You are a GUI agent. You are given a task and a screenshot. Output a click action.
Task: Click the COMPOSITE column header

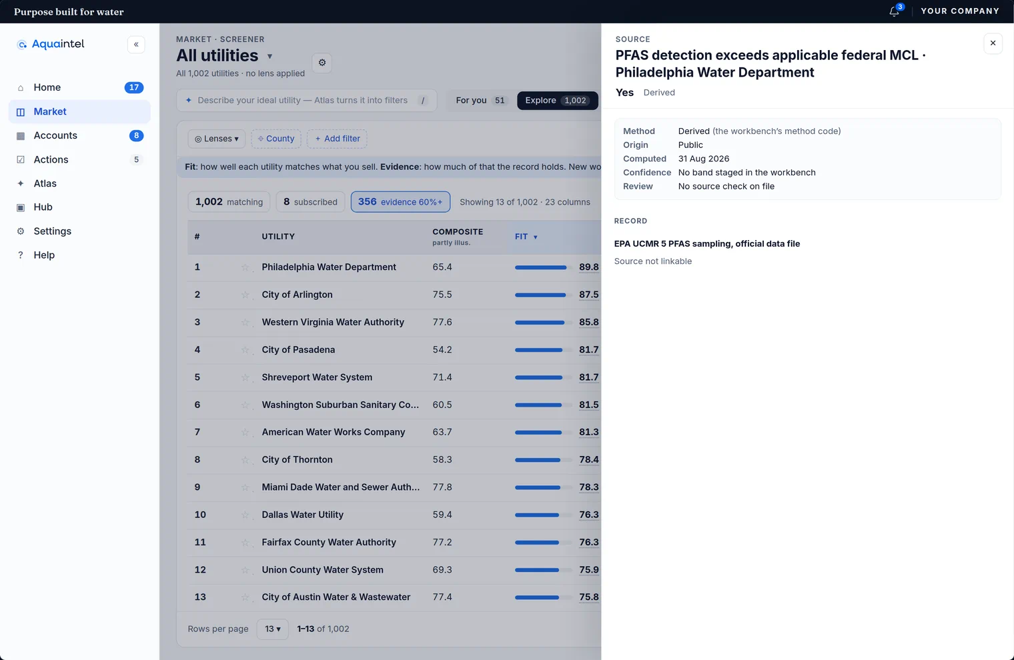click(x=458, y=237)
